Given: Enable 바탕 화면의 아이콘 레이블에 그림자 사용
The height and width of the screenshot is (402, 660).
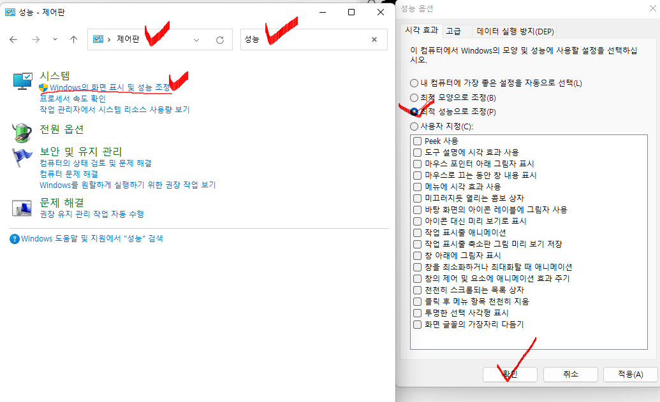Looking at the screenshot, I should (417, 210).
